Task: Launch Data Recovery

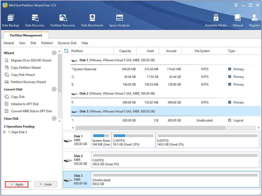Action: pos(35,20)
